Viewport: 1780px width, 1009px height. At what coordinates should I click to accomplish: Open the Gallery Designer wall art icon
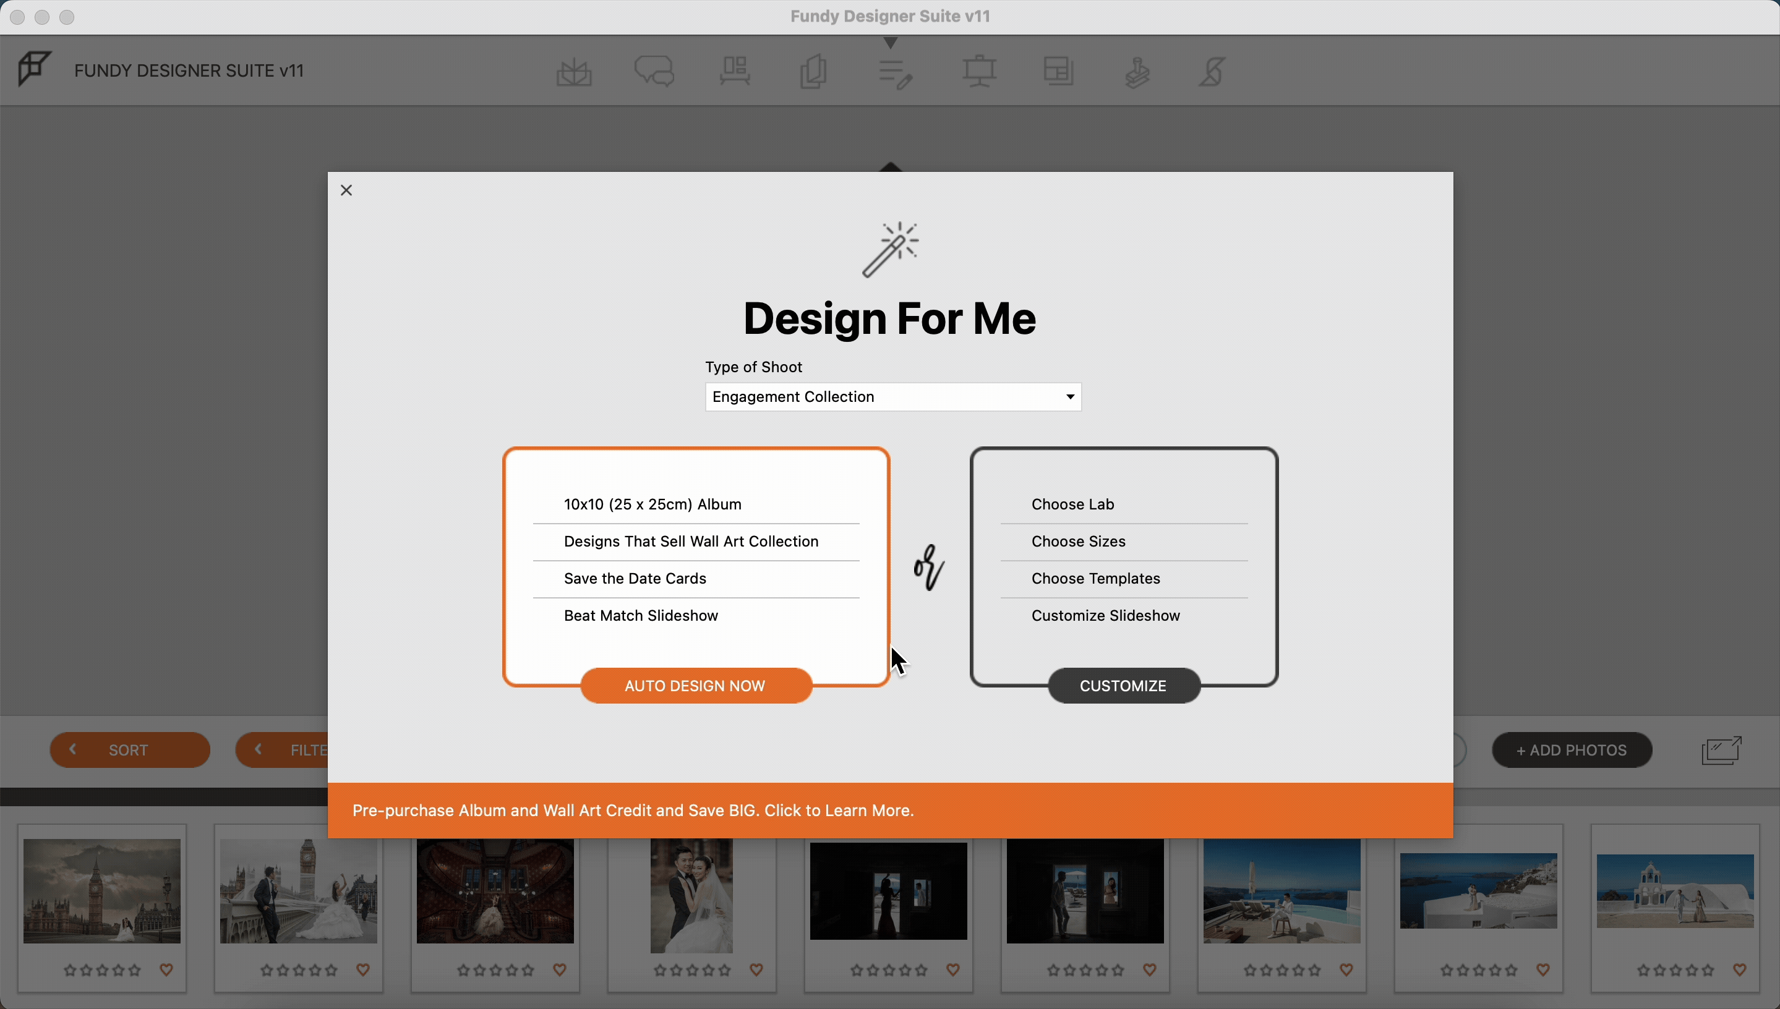pos(735,70)
